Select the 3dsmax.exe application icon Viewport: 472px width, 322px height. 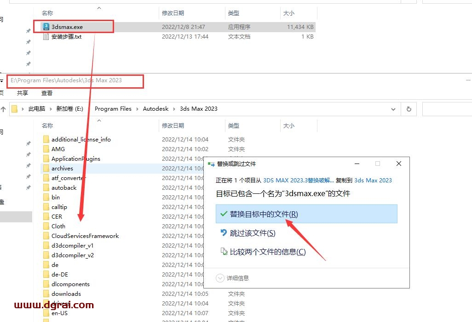pos(45,26)
